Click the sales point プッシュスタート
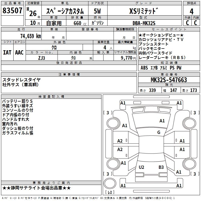 (154, 44)
